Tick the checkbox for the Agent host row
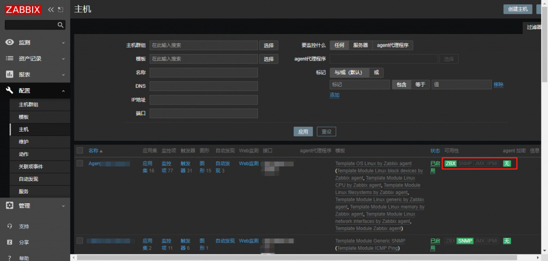548x261 pixels. tap(80, 163)
